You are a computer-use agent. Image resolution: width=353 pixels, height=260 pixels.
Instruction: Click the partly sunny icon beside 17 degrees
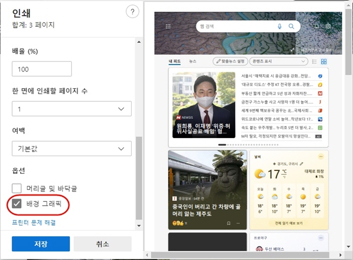click(x=260, y=174)
